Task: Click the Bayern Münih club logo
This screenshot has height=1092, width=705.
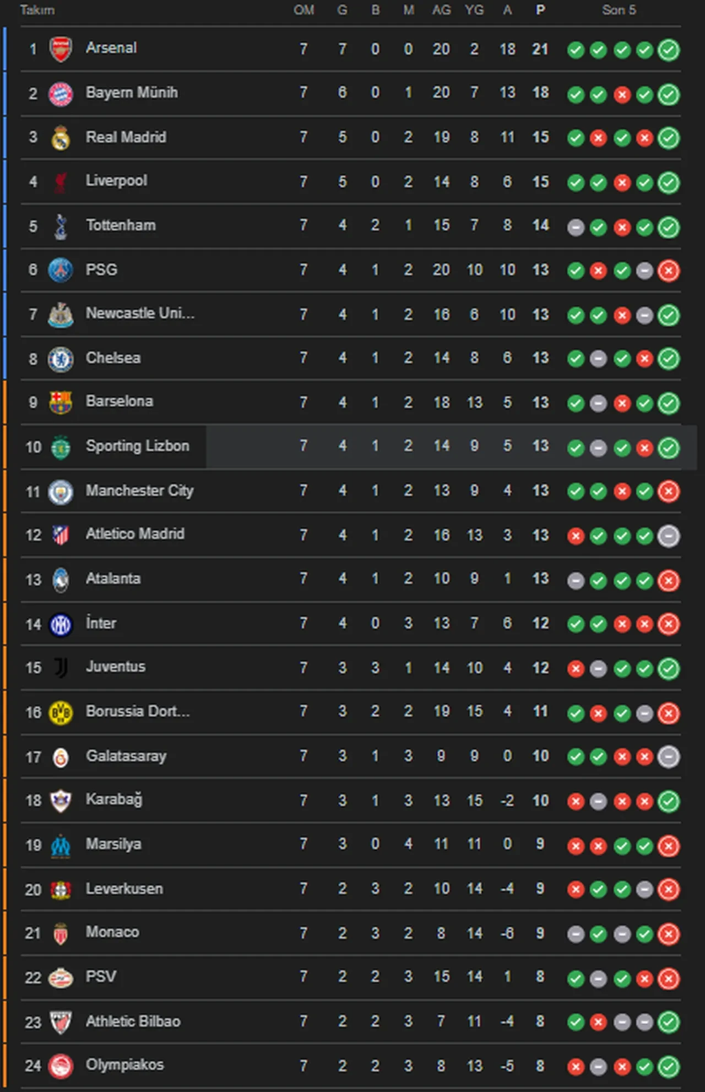Action: tap(61, 94)
